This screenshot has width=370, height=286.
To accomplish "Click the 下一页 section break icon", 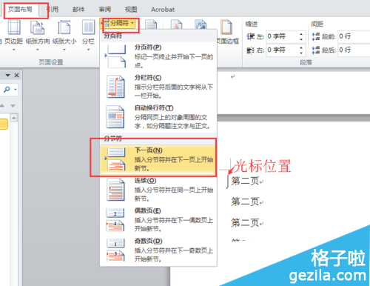I will (x=116, y=159).
